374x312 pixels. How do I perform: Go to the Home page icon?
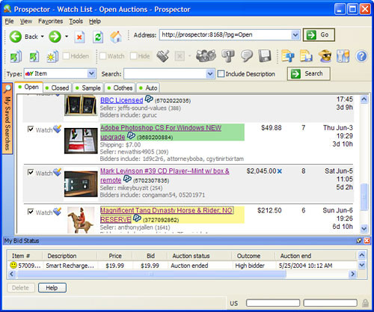click(x=116, y=37)
